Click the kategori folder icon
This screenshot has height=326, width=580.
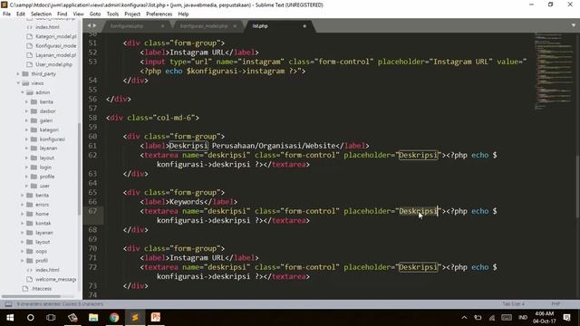coord(34,129)
